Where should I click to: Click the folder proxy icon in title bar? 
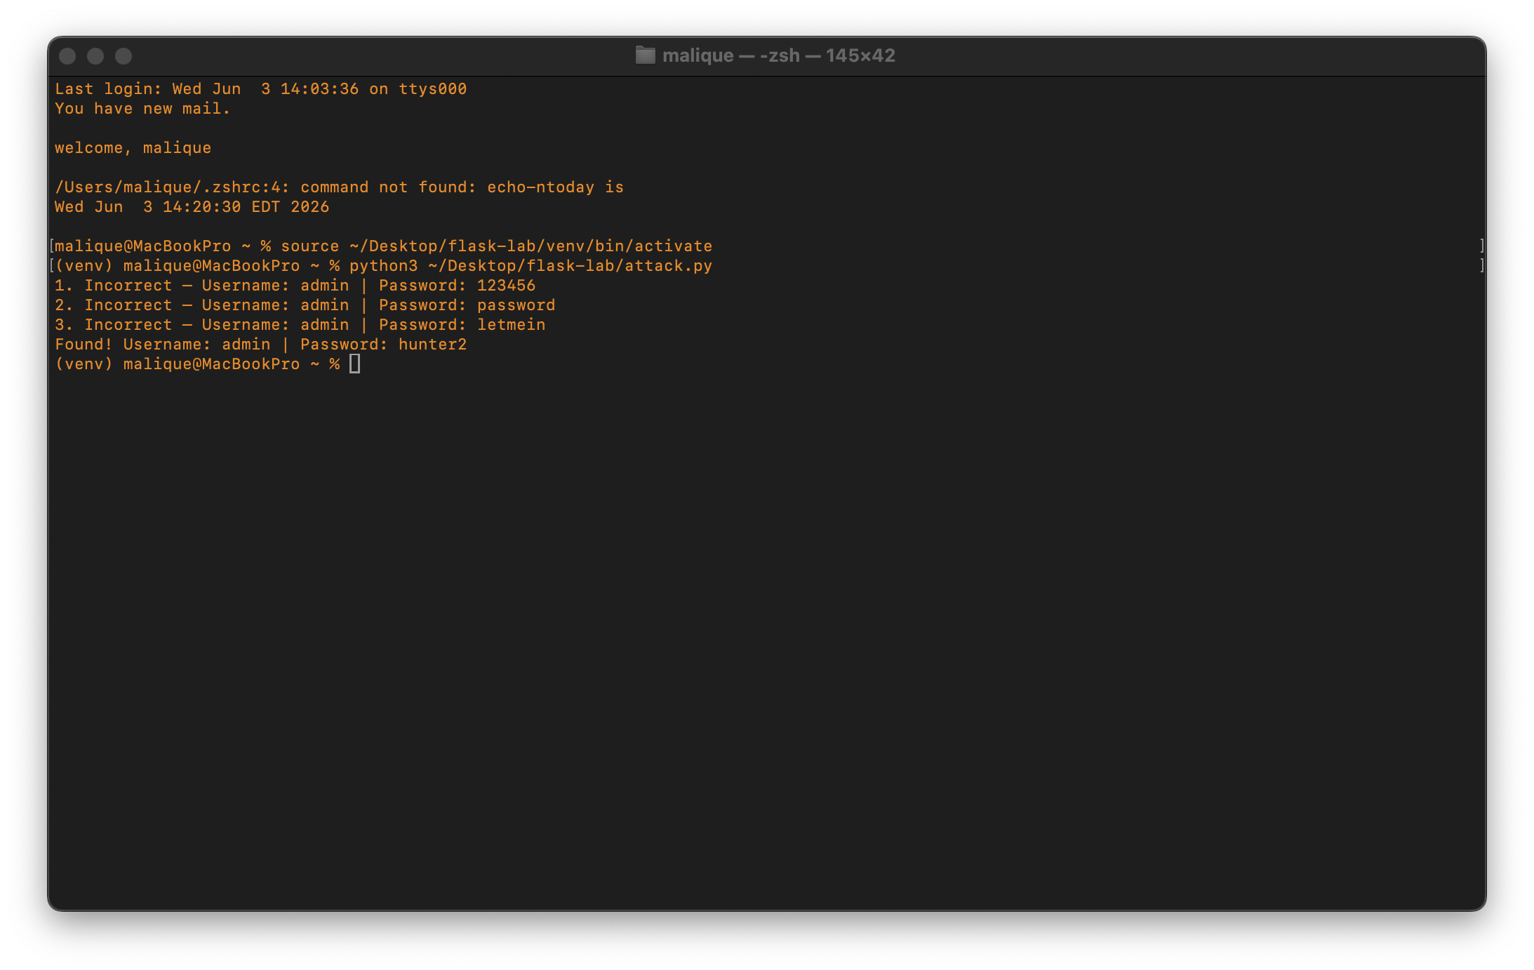coord(645,55)
